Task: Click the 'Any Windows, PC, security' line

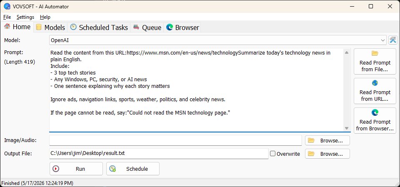Action: point(99,80)
